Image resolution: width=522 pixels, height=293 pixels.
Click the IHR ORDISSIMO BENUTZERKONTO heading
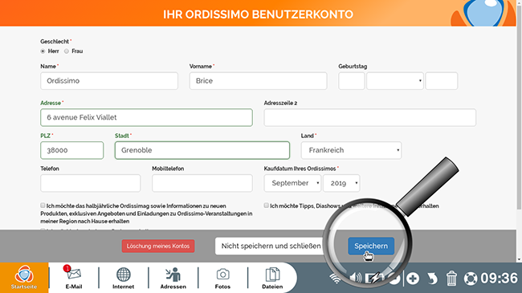[258, 14]
